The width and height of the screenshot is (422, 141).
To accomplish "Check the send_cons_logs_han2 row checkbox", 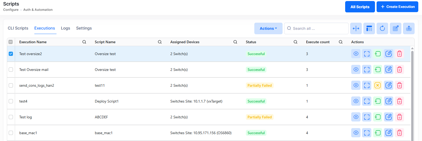I will tap(11, 85).
